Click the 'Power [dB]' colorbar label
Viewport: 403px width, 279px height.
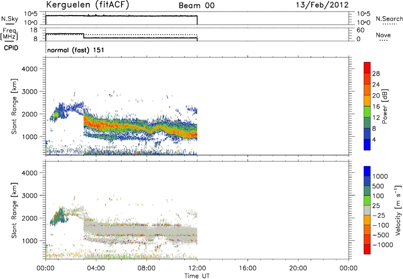pos(385,106)
